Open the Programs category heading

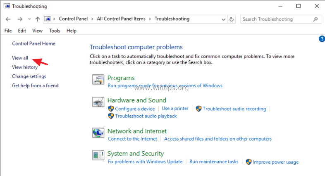tap(121, 78)
